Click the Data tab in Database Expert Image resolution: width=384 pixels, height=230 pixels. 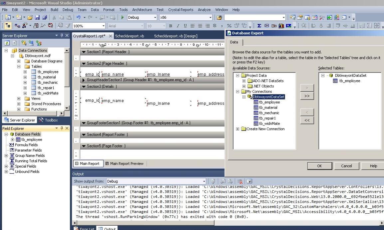point(234,42)
